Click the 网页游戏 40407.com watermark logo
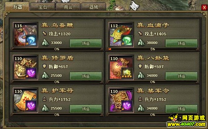 (x=187, y=120)
